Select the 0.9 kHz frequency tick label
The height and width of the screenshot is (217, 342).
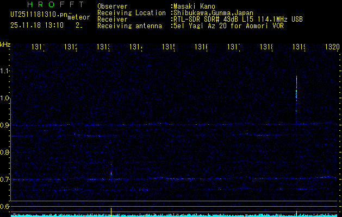point(5,125)
